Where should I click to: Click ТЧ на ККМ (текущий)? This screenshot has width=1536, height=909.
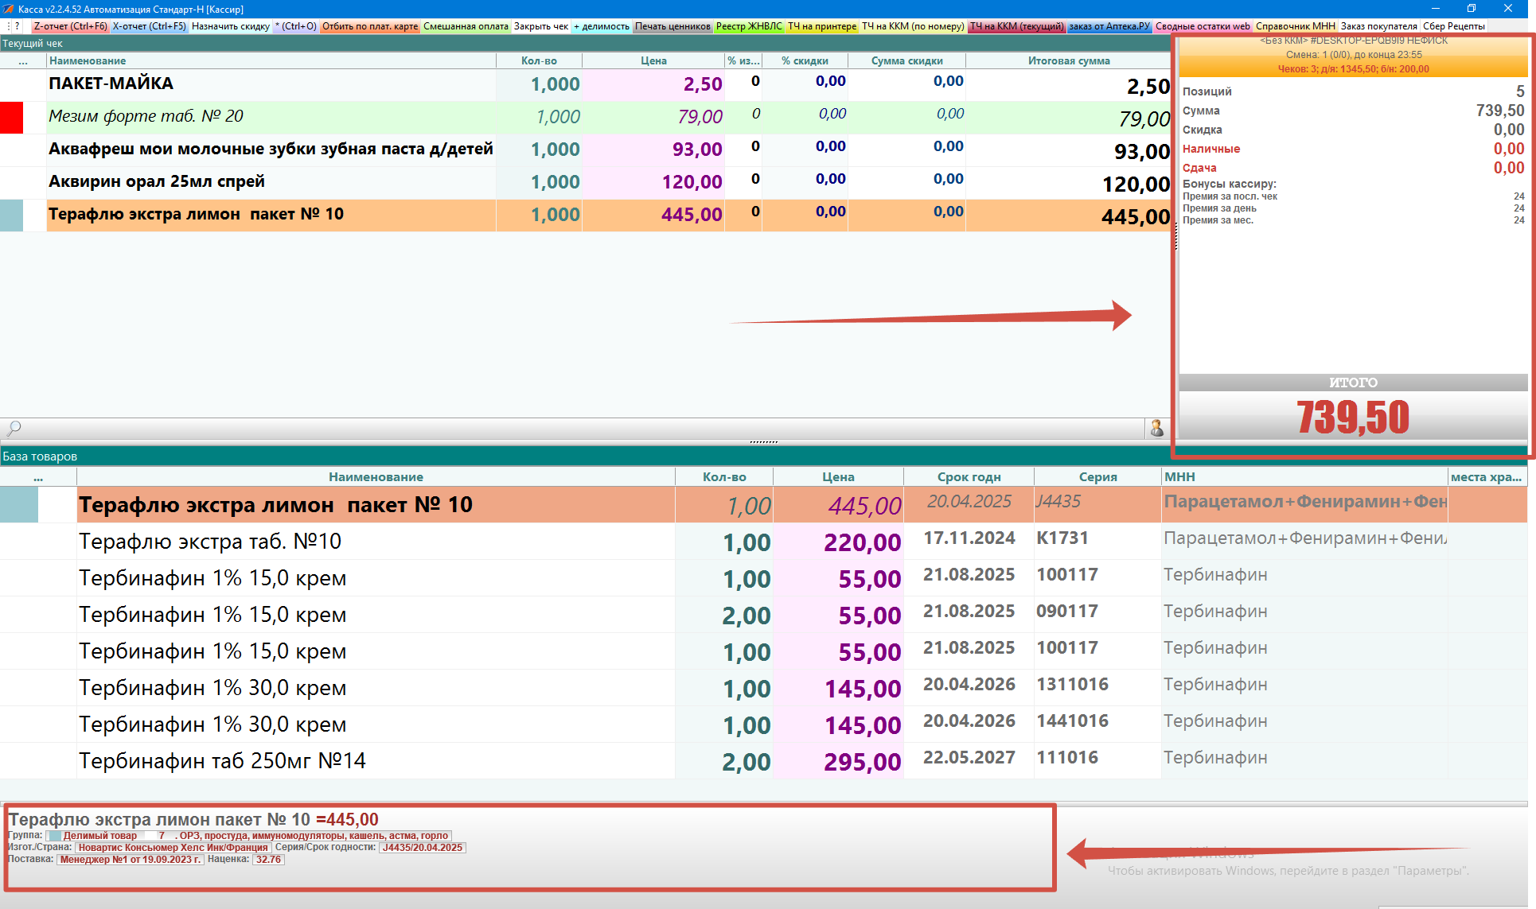pos(1016,26)
